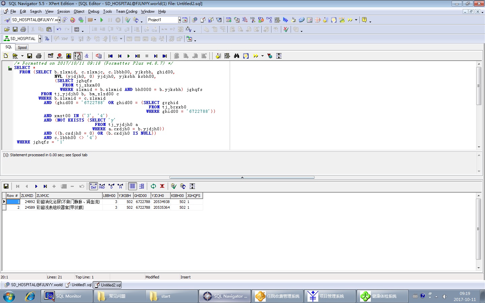This screenshot has width=485, height=303.
Task: Click the New SQL document icon
Action: pyautogui.click(x=6, y=56)
